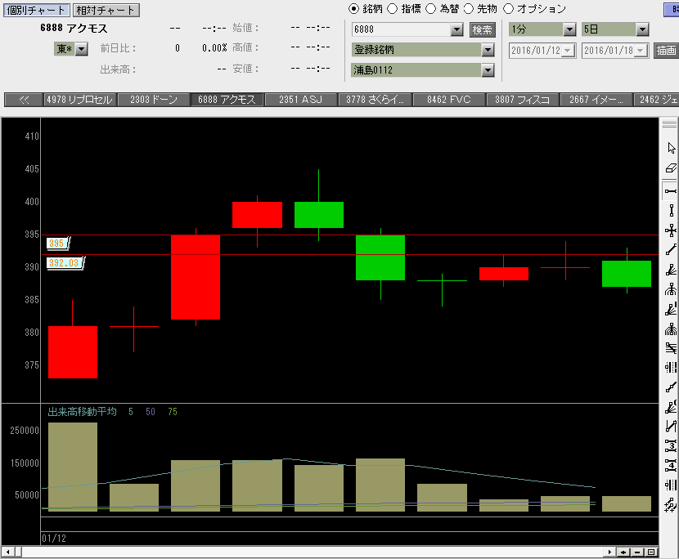This screenshot has height=559, width=679.
Task: Click the 50-period volume average label
Action: coord(151,411)
